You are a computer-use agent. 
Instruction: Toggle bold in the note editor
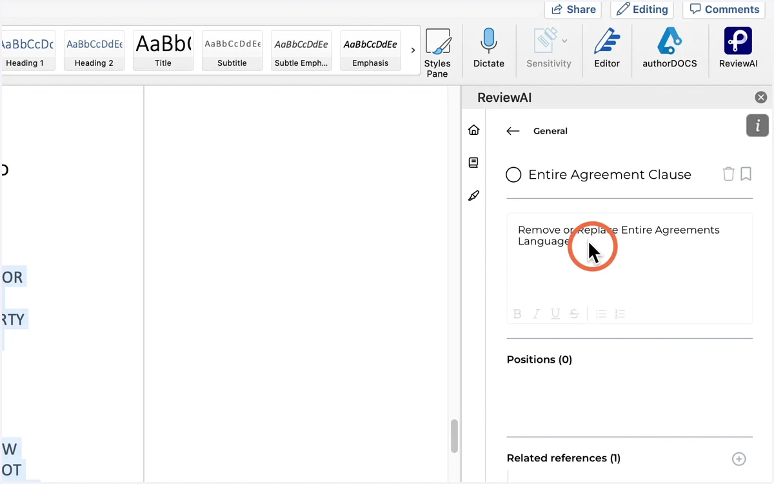517,314
